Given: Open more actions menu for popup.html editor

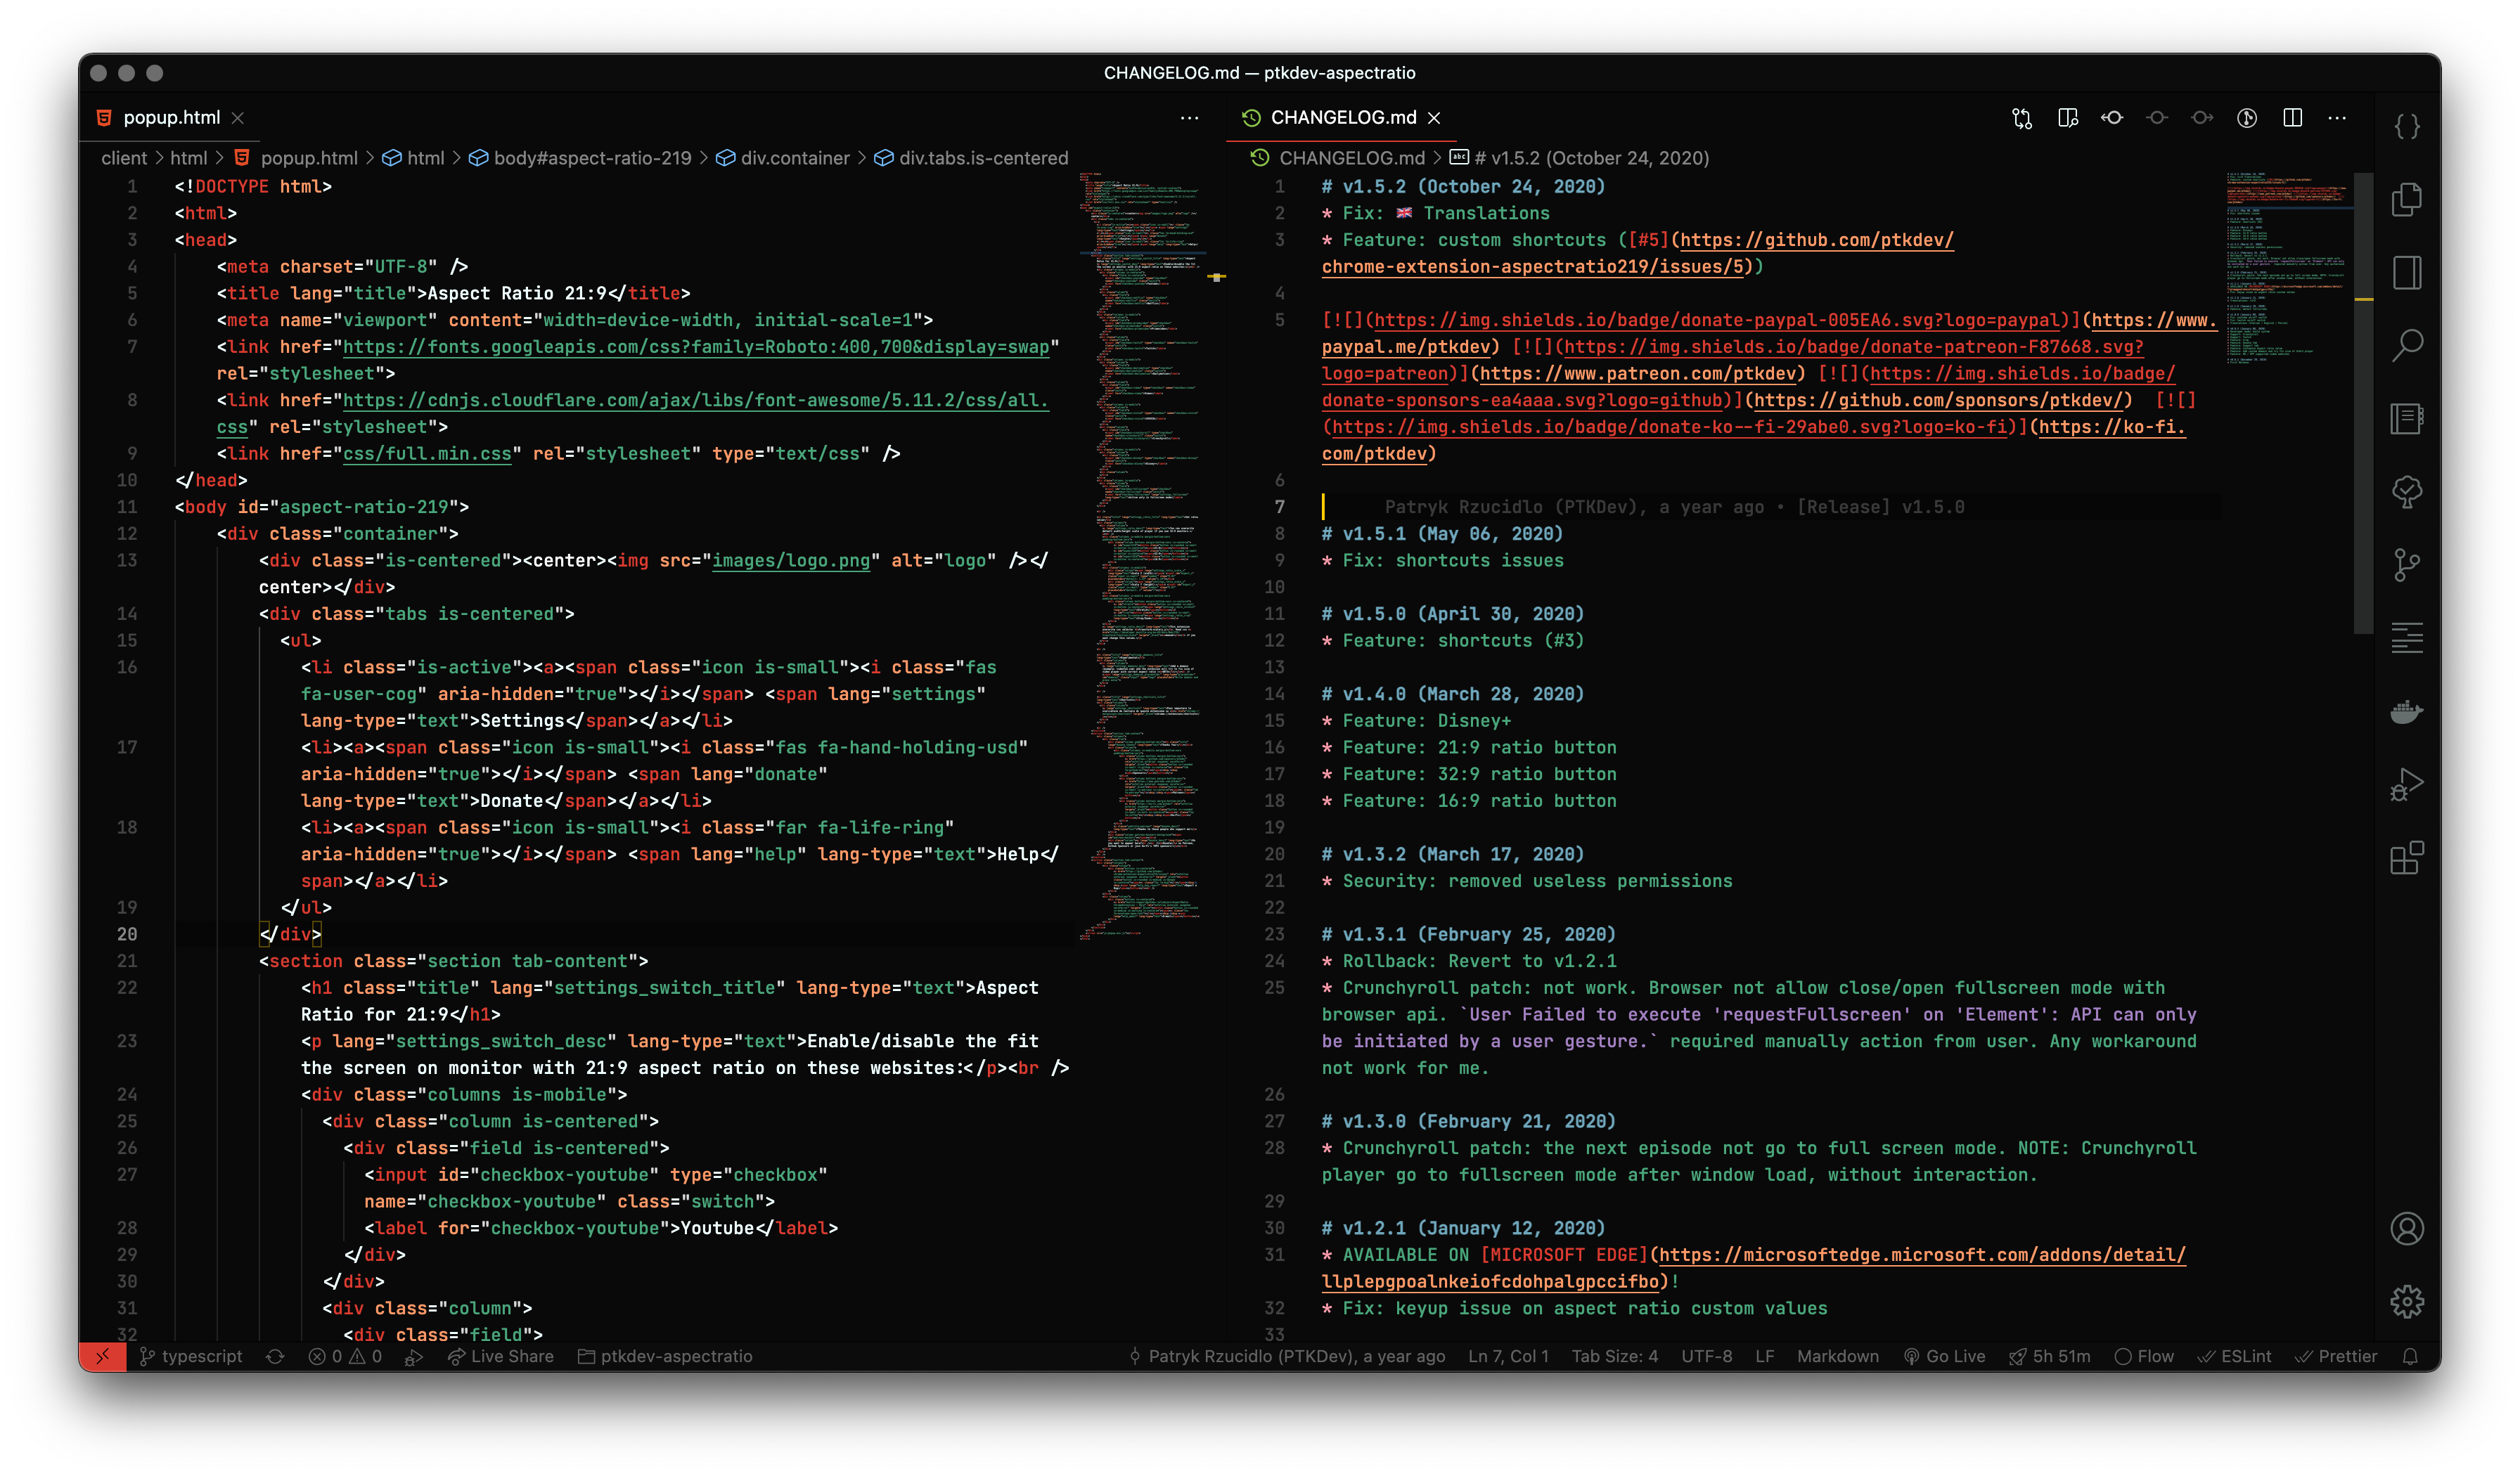Looking at the screenshot, I should pos(1189,118).
